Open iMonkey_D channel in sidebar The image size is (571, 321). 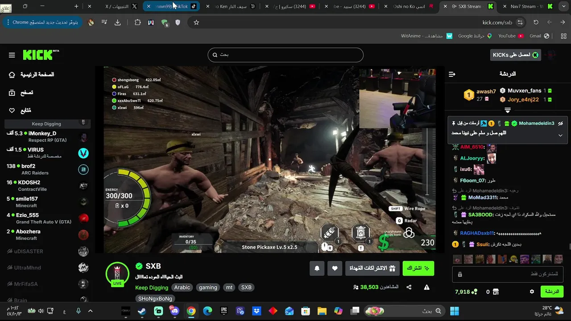(x=47, y=136)
